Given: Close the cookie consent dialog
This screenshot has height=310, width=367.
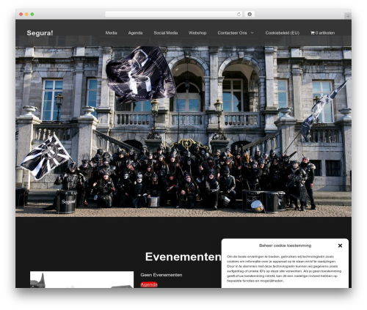Looking at the screenshot, I should [x=340, y=246].
